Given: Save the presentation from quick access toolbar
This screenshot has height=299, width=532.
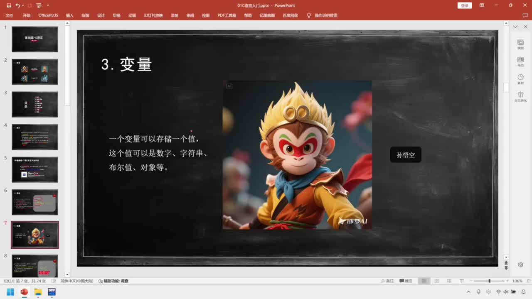Looking at the screenshot, I should click(x=8, y=5).
